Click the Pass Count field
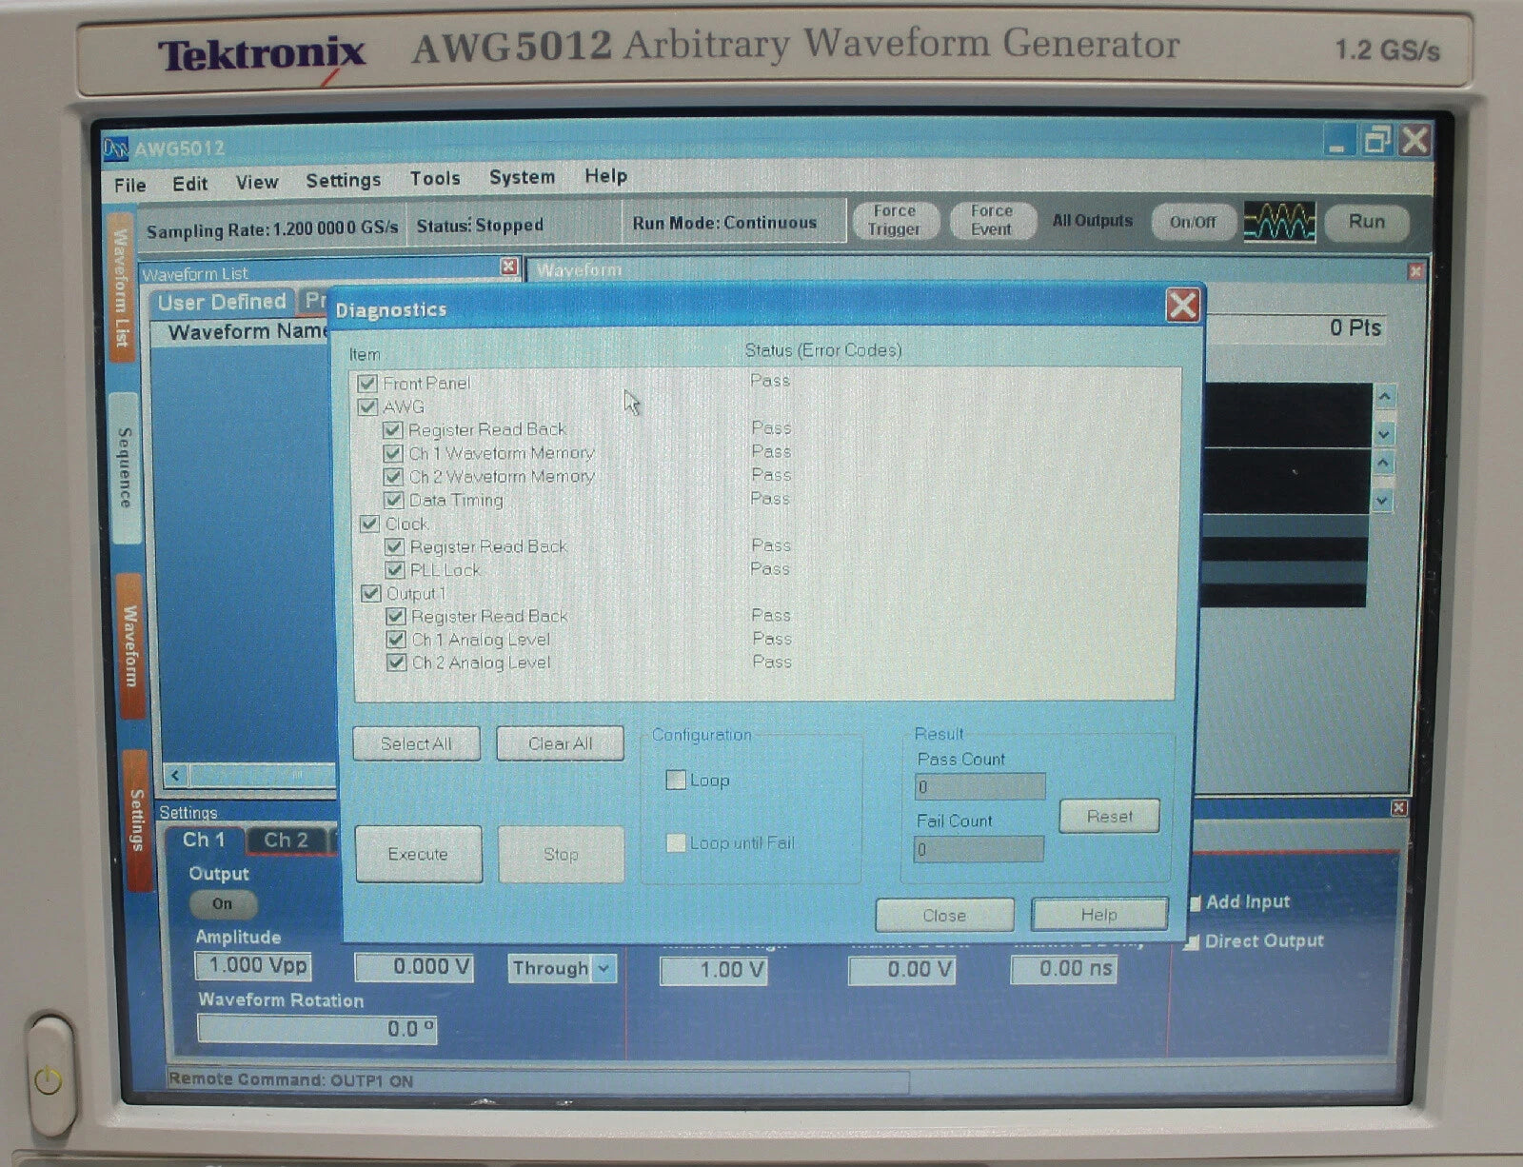This screenshot has height=1167, width=1523. [x=979, y=786]
